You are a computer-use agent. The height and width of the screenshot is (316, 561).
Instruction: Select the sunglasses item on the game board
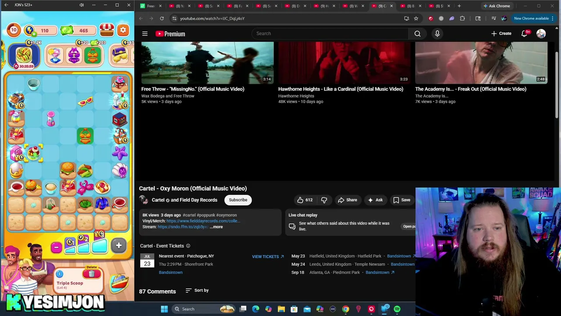pyautogui.click(x=85, y=101)
